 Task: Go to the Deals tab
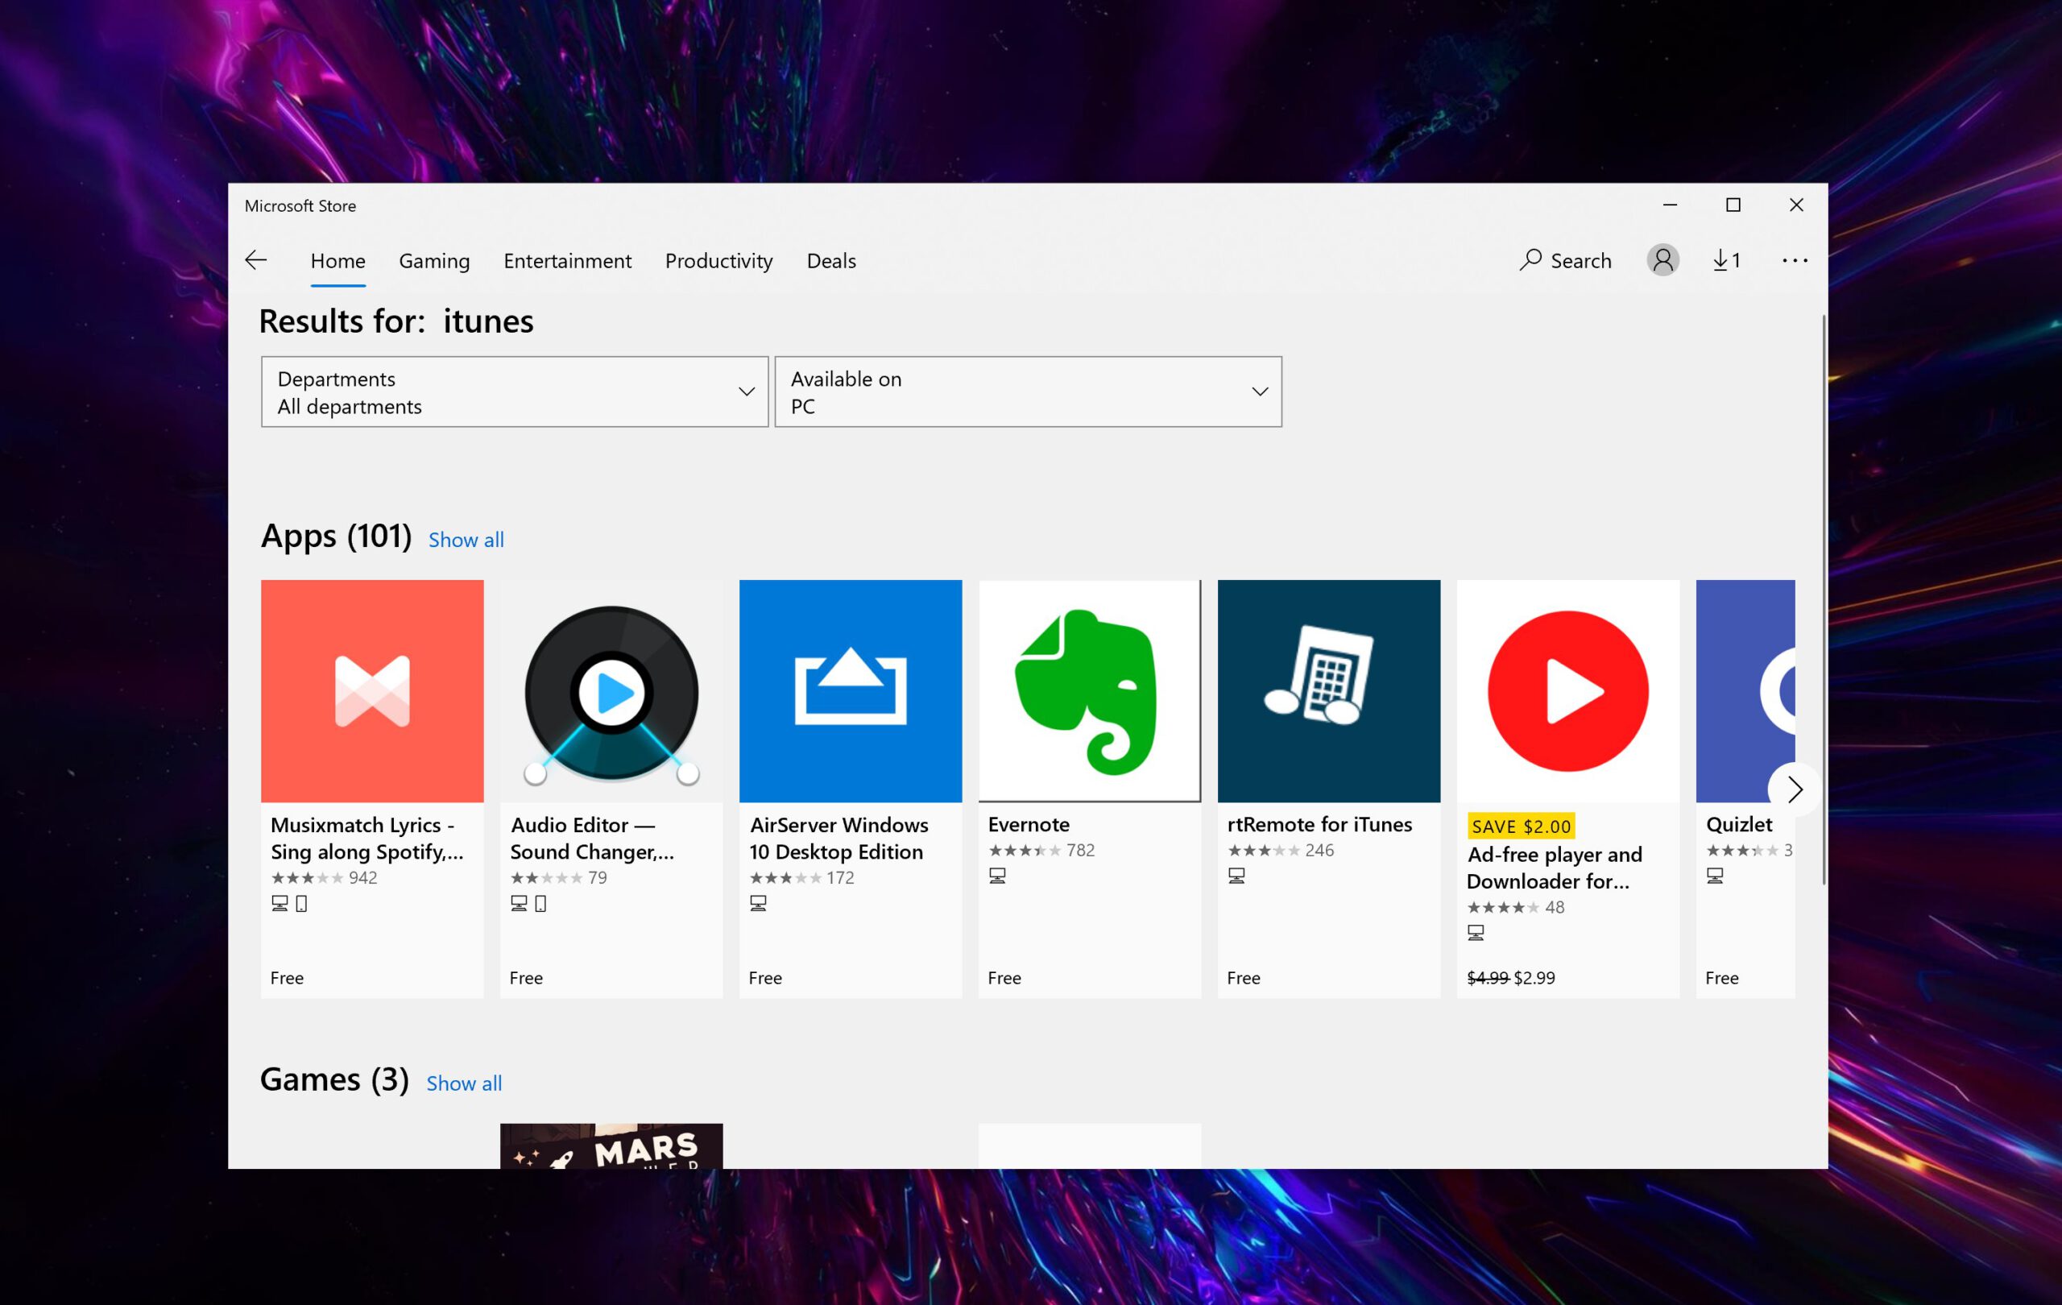pos(830,260)
